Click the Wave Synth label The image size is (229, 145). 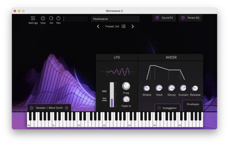56,108
